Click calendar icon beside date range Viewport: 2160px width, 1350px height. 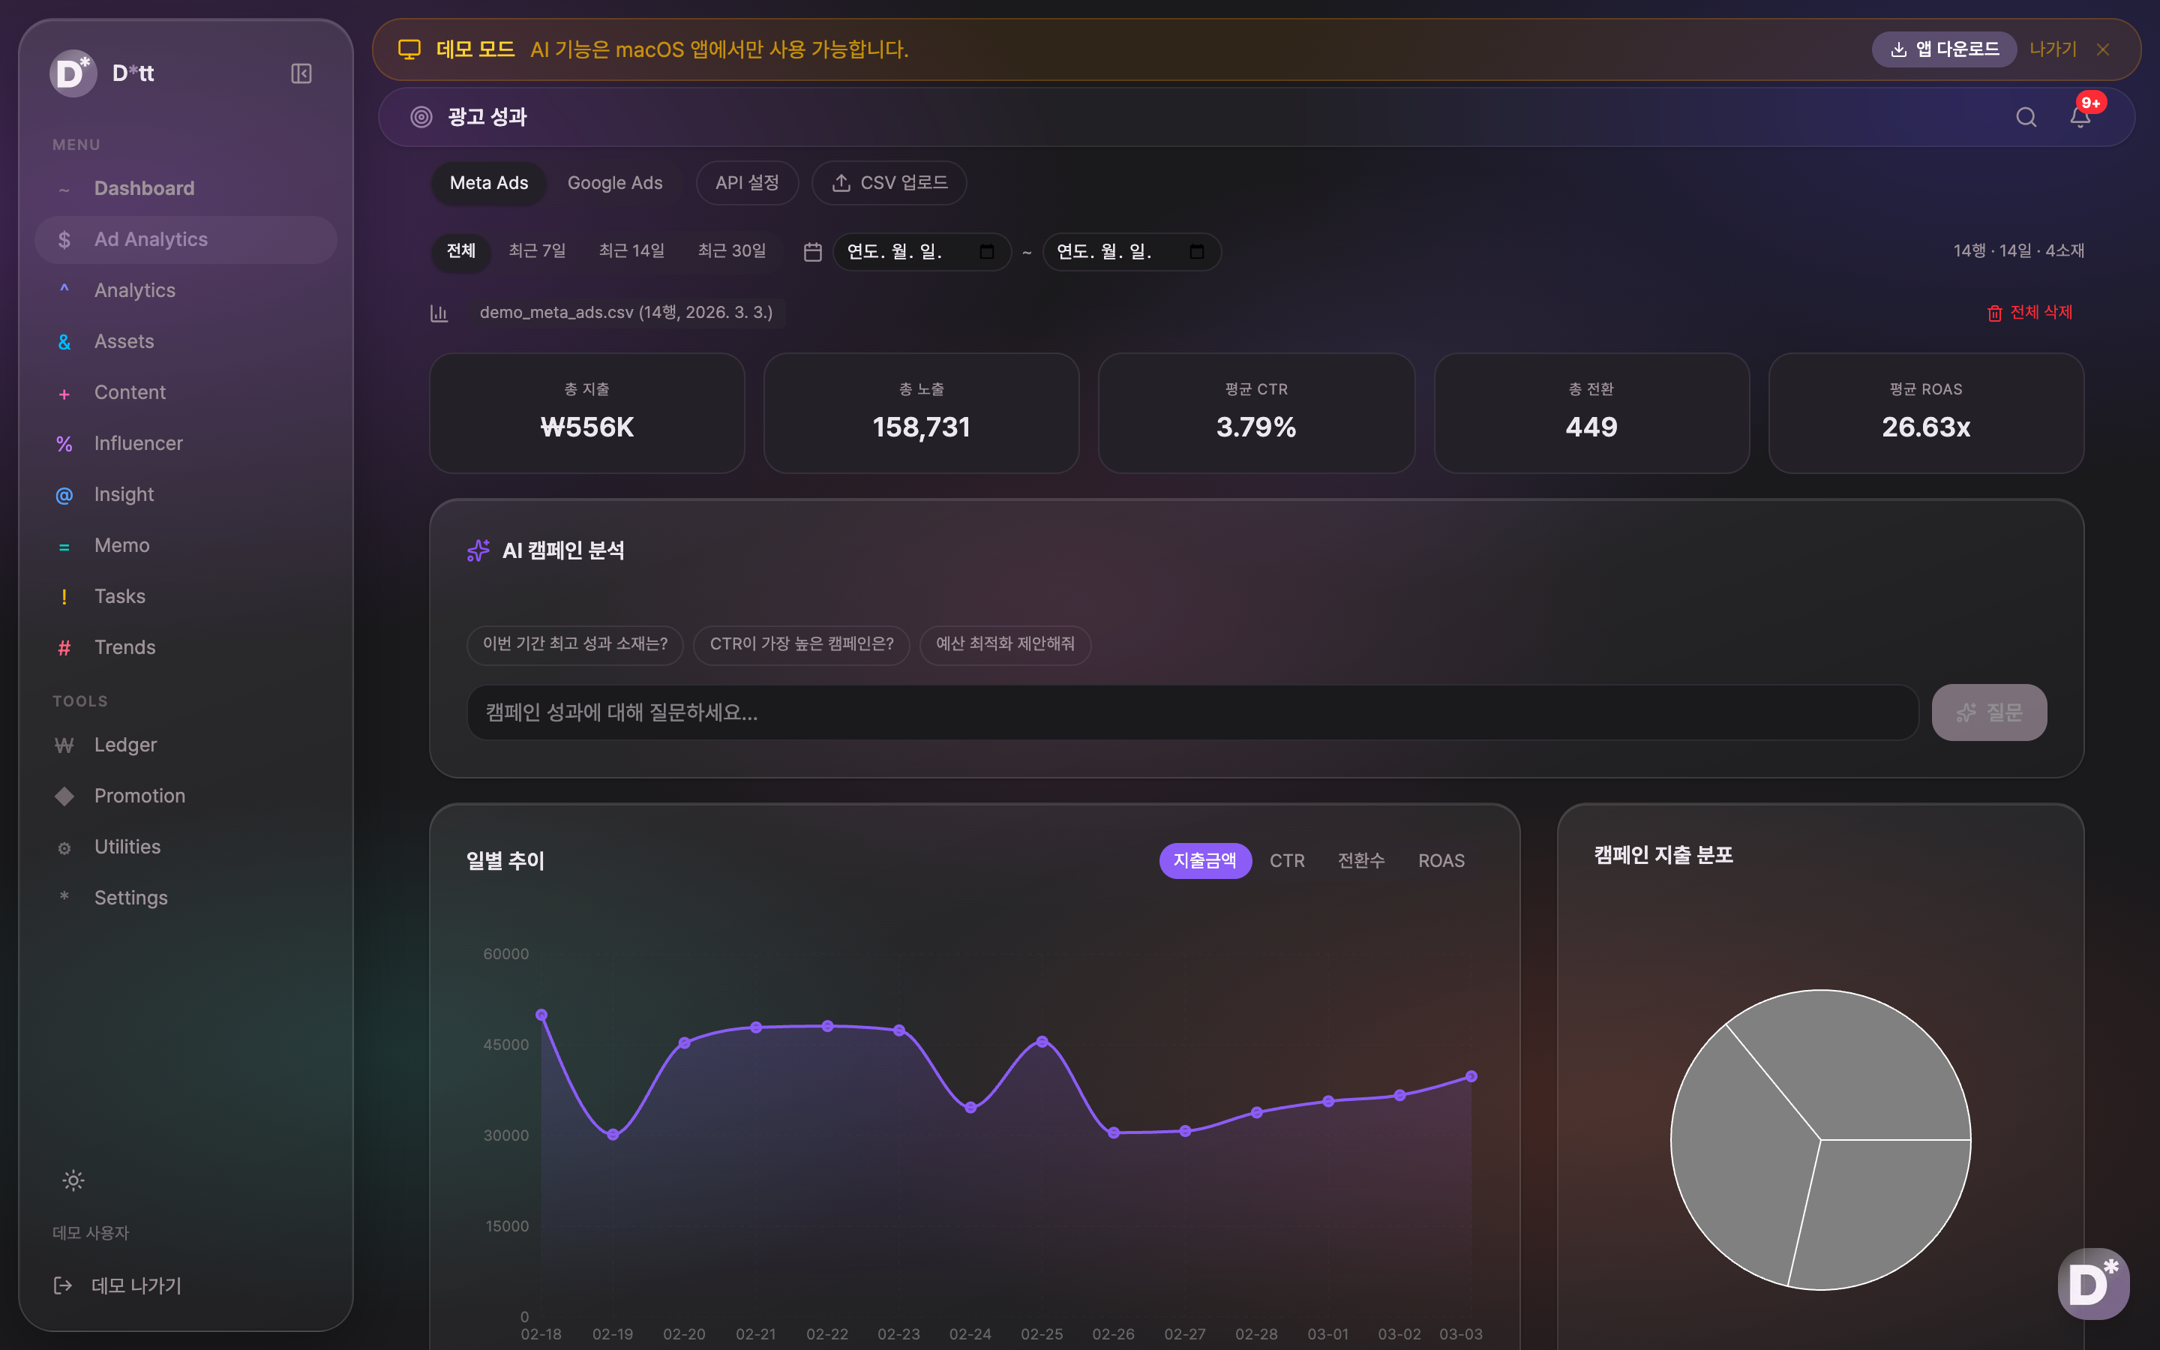[x=812, y=252]
